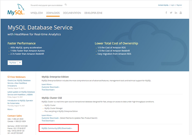Open MySQL Community (GPL) Downloads link
This screenshot has height=135, width=192.
[x=57, y=128]
